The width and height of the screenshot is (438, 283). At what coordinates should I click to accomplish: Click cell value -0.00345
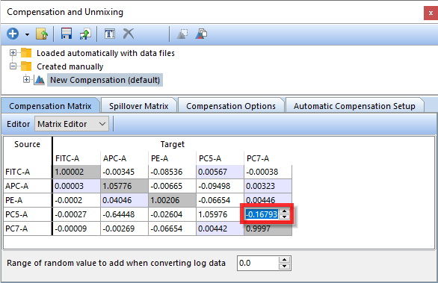pos(124,172)
